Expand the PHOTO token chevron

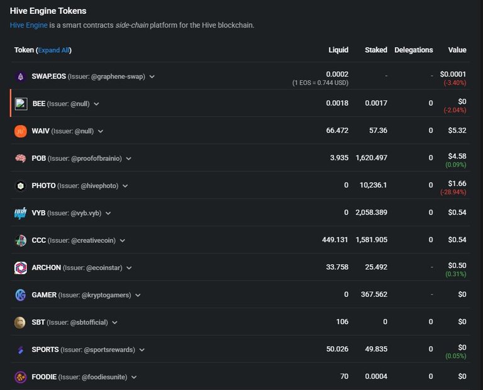pos(125,186)
